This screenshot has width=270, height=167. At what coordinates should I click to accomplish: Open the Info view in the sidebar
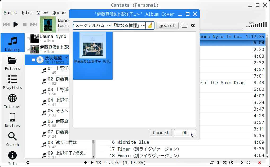click(x=12, y=159)
